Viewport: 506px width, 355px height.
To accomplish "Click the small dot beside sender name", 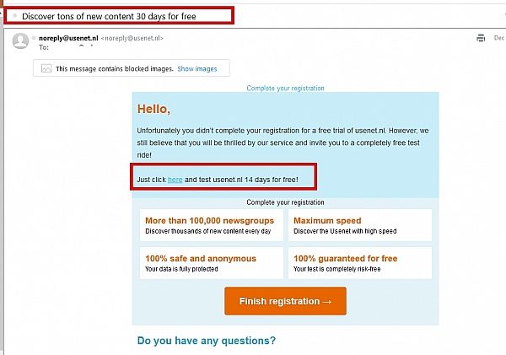I will (x=34, y=38).
